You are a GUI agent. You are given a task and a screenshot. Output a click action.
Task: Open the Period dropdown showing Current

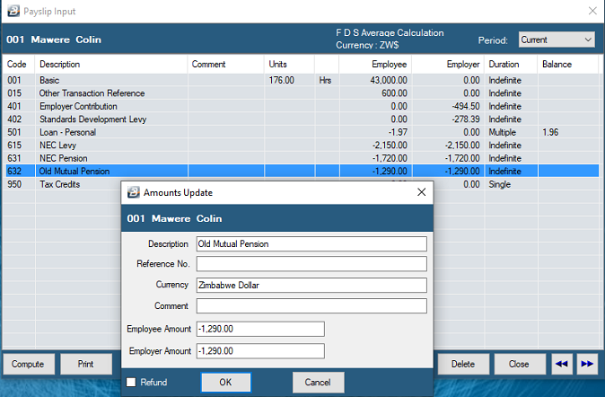pos(557,40)
